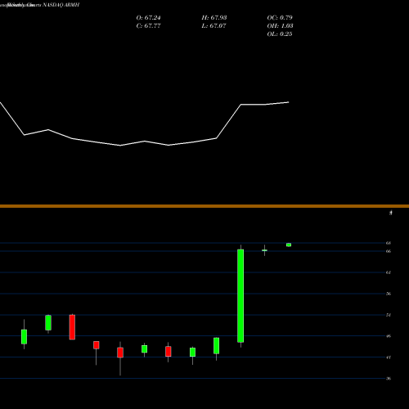Click the open value "O: 67.24"
Viewport: 409px width, 409px height.
(148, 18)
